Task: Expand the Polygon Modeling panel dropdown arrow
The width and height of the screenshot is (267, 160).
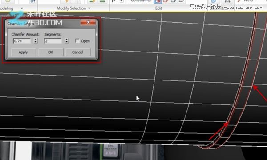Action: [22, 8]
